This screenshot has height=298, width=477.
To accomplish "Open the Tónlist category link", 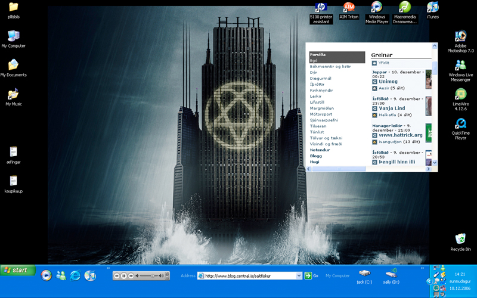I will [x=317, y=132].
